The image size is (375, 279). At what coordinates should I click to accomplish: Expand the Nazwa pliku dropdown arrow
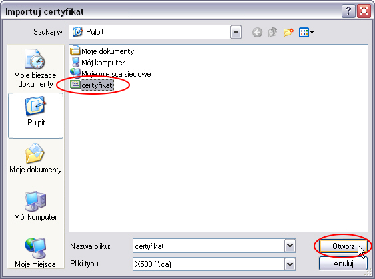click(x=290, y=246)
